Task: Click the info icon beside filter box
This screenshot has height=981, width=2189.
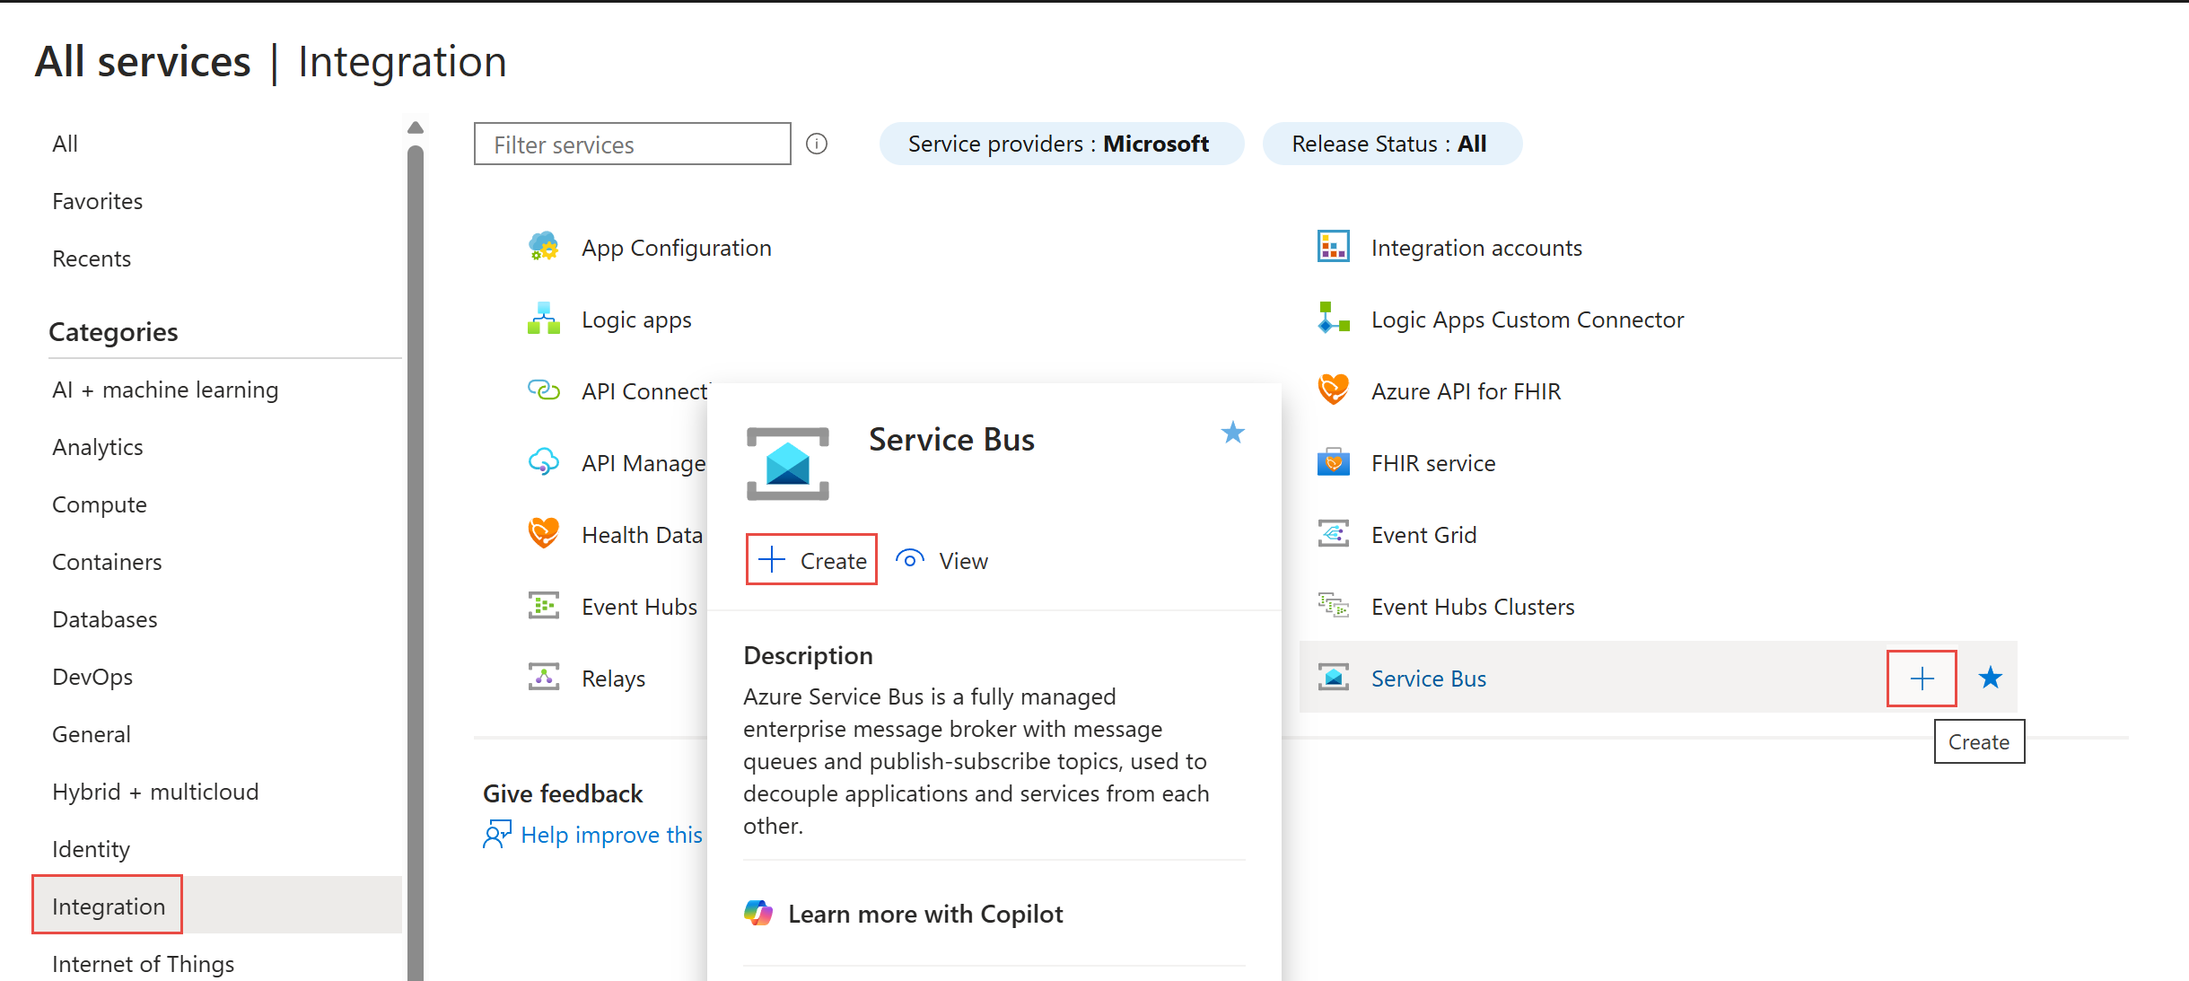Action: pyautogui.click(x=816, y=144)
